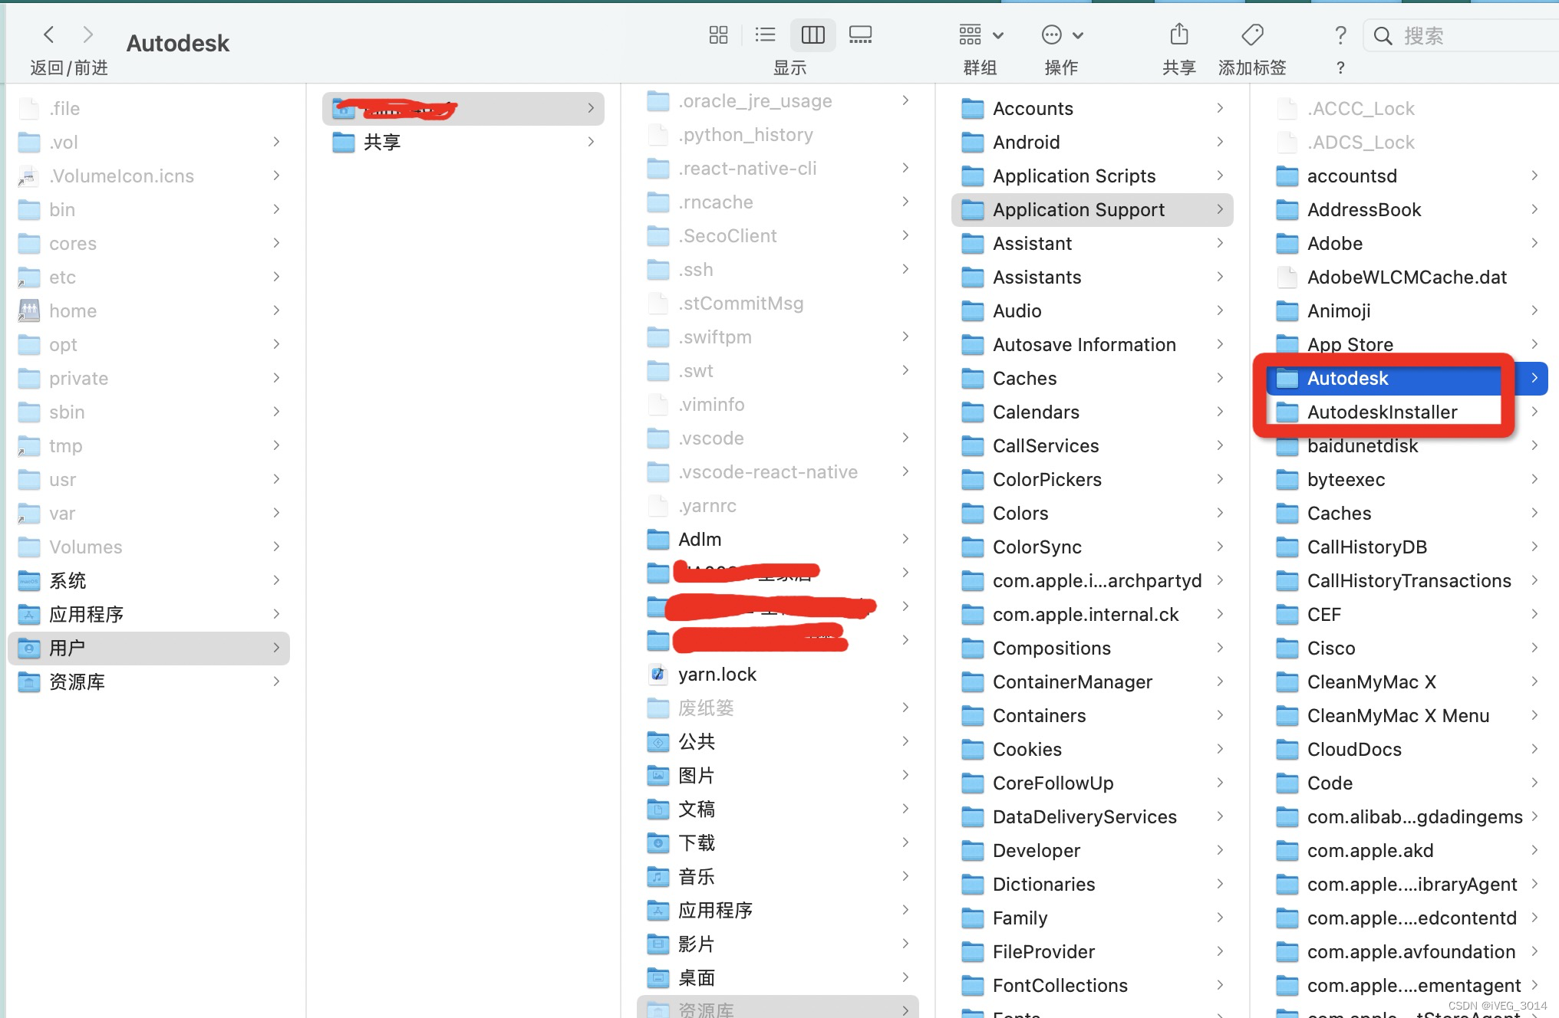Select the CleanMyMac X Menu folder
This screenshot has width=1559, height=1018.
coord(1398,715)
